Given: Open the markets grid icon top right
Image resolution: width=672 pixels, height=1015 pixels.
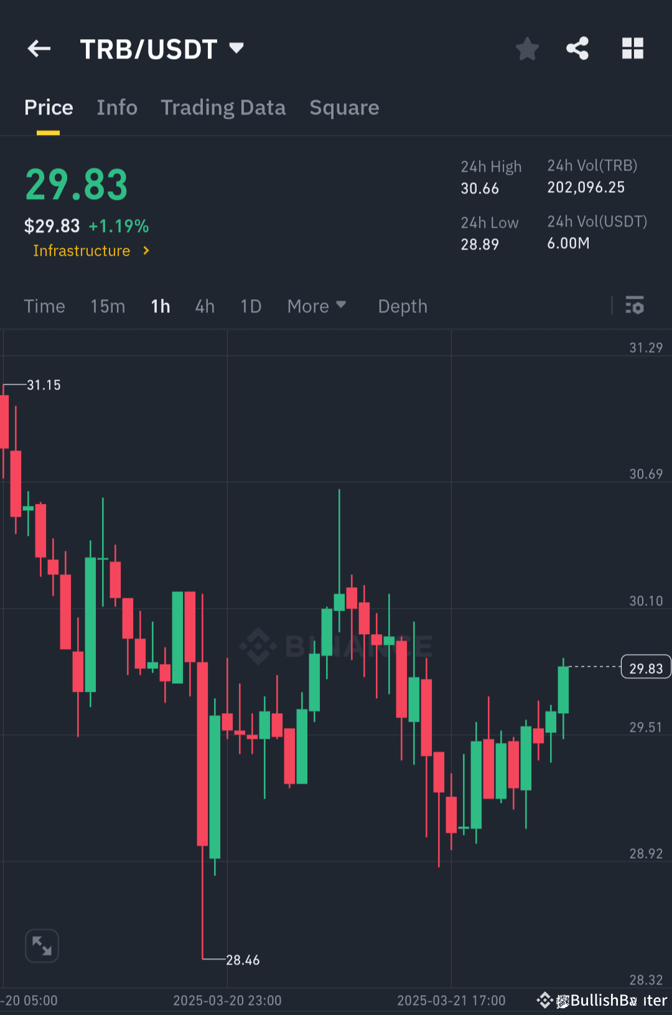Looking at the screenshot, I should [x=633, y=48].
